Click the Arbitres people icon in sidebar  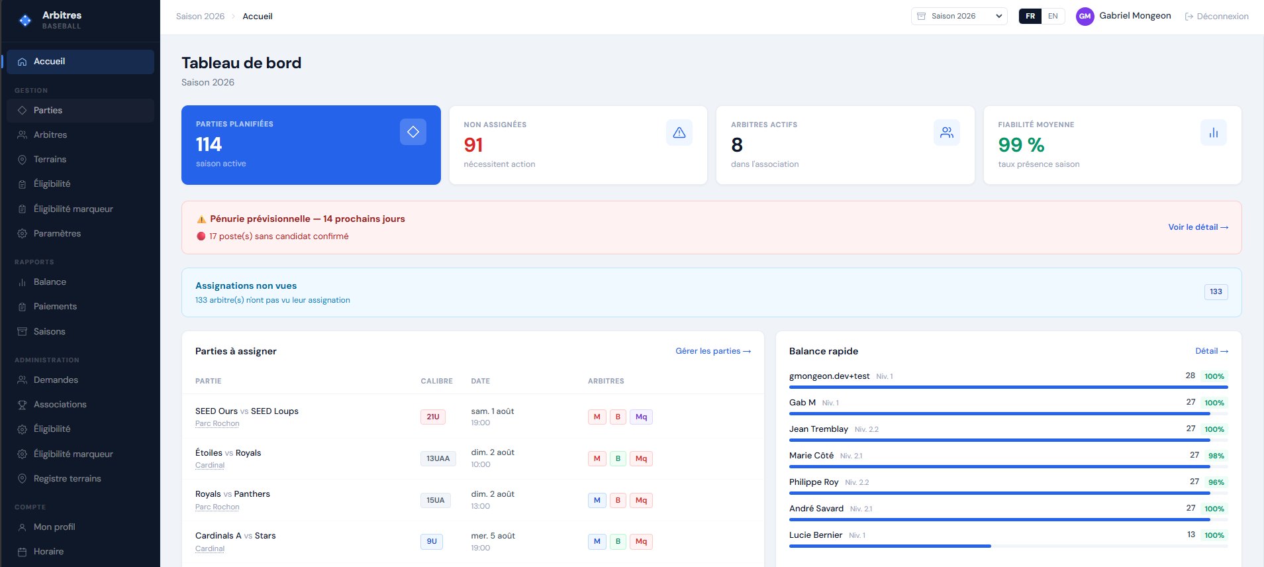coord(22,135)
